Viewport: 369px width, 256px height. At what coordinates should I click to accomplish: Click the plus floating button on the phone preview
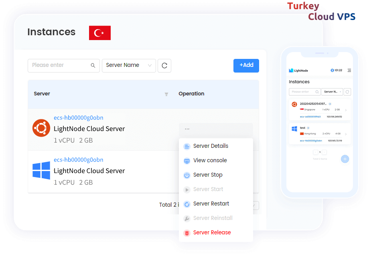(x=345, y=159)
